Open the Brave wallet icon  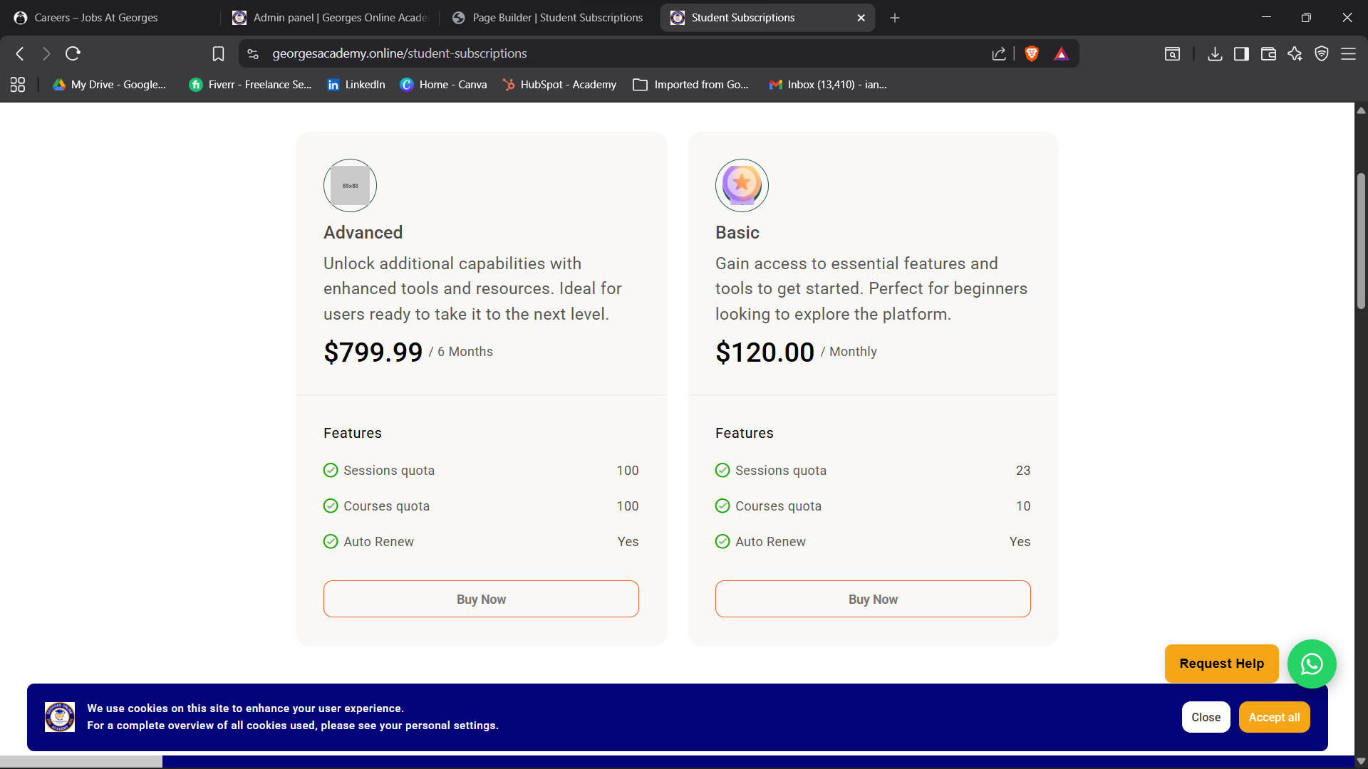coord(1268,53)
